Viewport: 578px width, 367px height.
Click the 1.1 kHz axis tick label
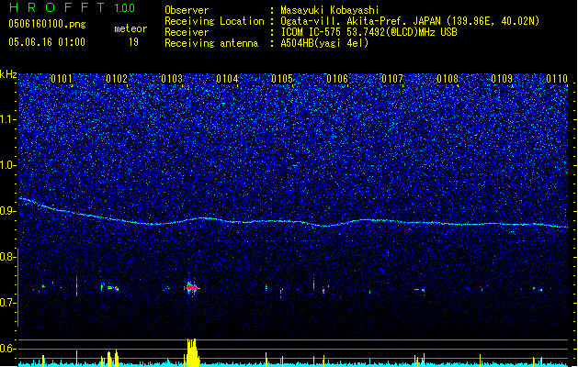tap(7, 119)
